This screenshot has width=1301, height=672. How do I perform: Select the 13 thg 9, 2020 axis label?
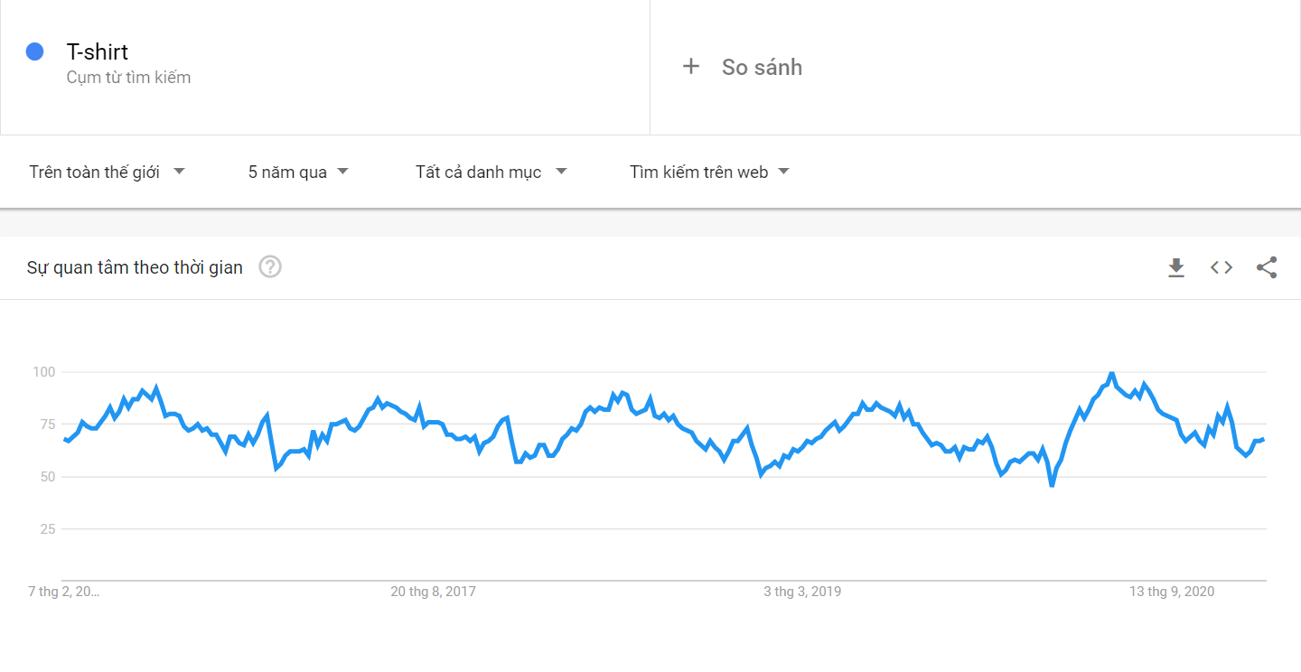pos(1172,592)
